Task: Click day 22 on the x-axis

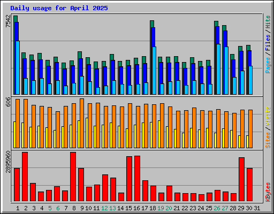Action: tap(185, 208)
